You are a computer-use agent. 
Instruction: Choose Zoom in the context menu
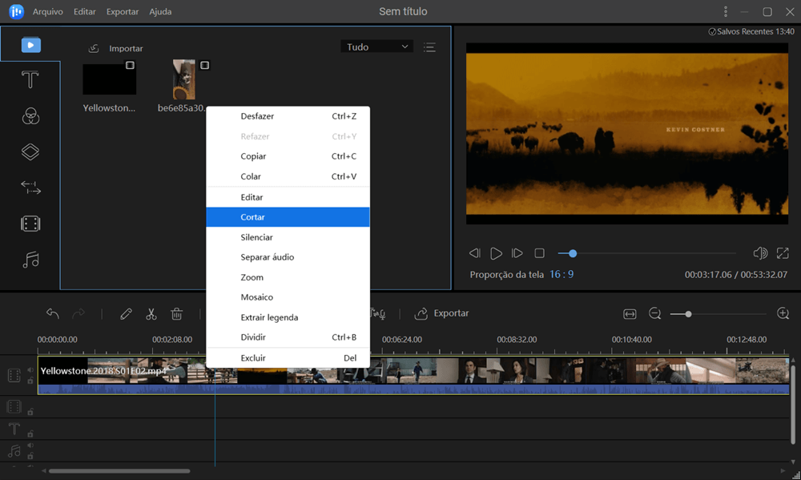point(288,277)
